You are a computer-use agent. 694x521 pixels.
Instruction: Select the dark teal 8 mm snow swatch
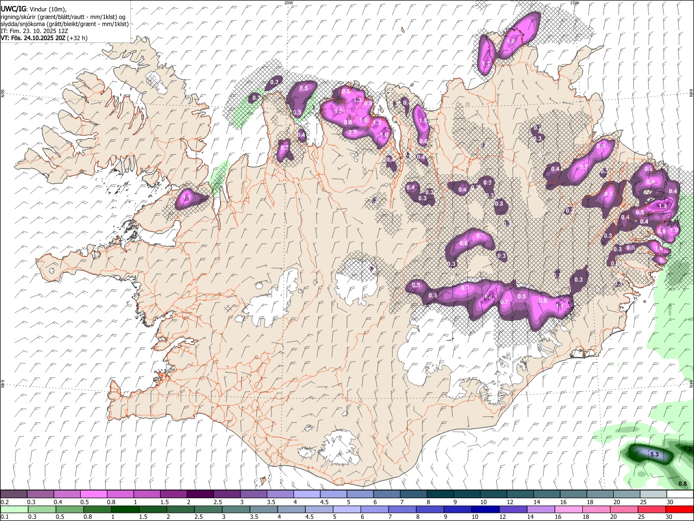(440, 494)
